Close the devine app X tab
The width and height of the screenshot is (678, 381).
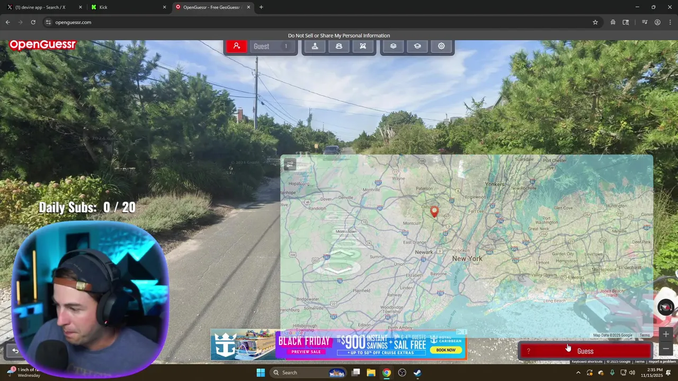[81, 7]
